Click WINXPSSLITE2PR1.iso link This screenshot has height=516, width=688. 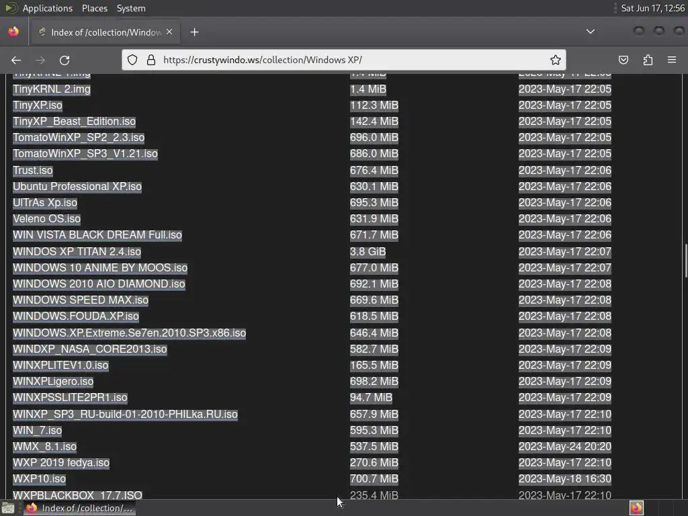tap(70, 398)
